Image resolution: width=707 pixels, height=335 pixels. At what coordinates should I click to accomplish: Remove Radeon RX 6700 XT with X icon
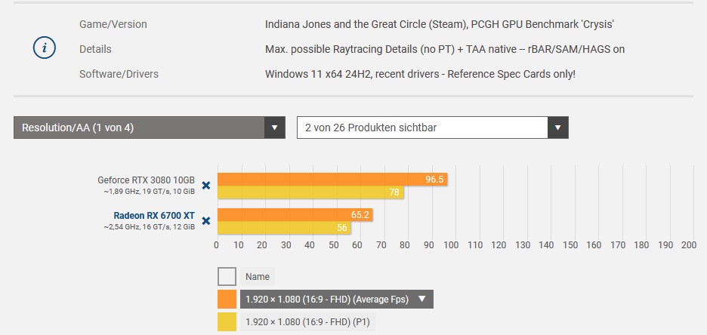tap(205, 220)
